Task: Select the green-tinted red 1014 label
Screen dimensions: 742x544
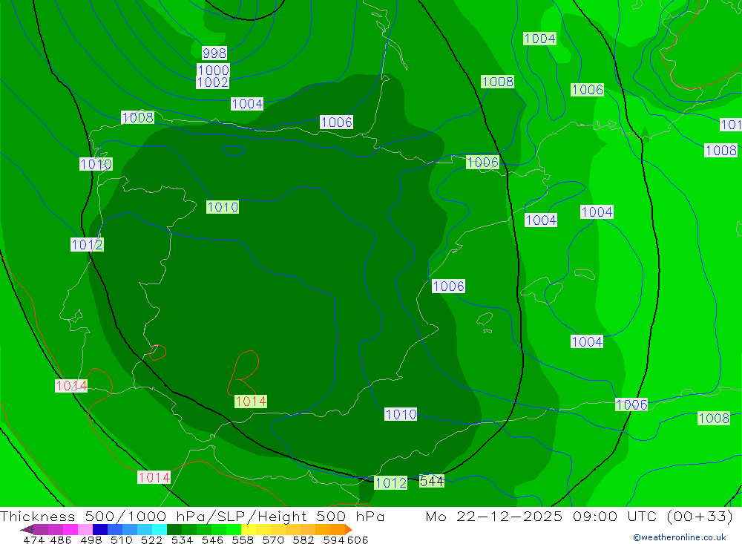Action: (x=251, y=401)
